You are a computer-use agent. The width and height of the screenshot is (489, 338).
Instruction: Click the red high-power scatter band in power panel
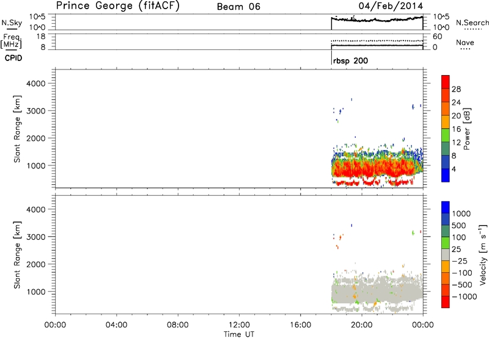[x=374, y=169]
